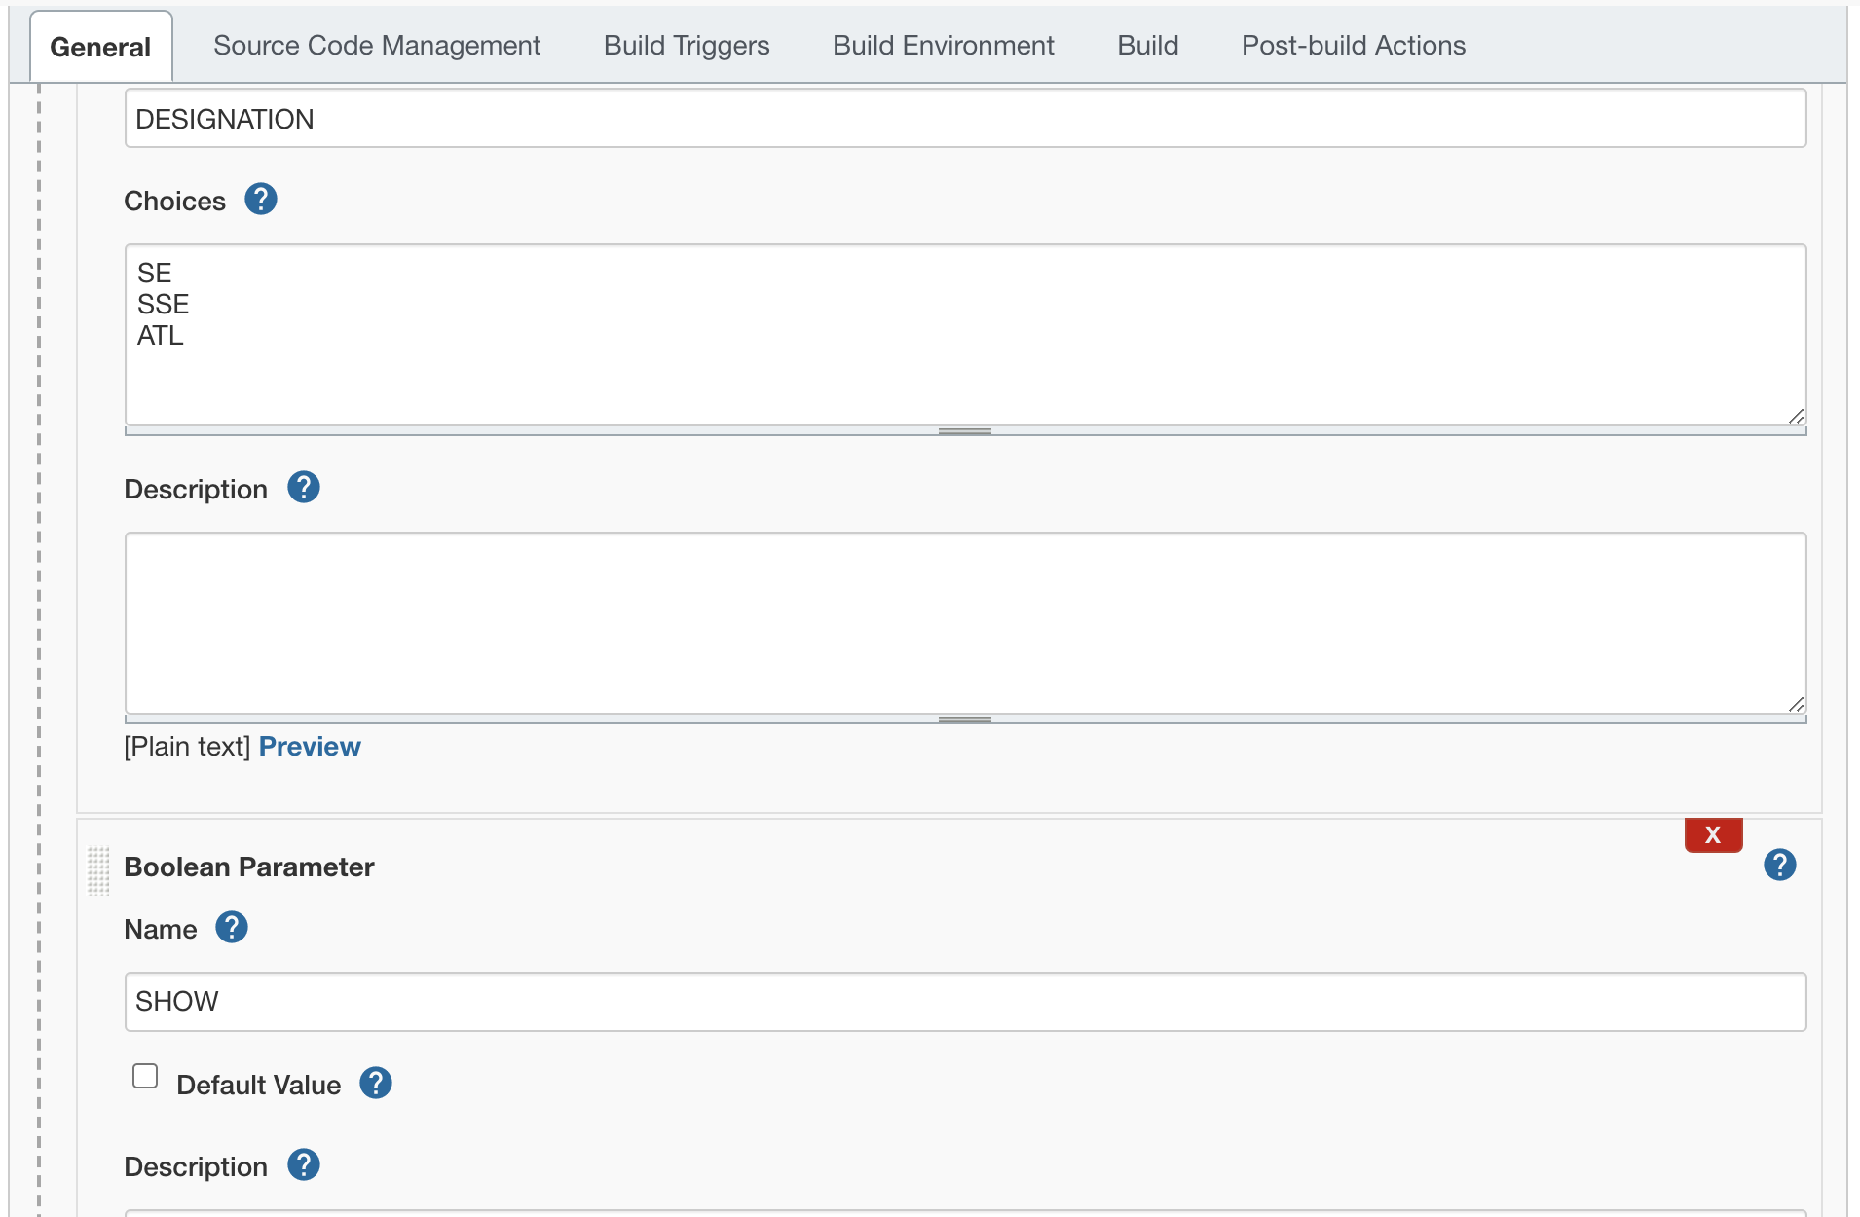Click the Preview link

point(310,747)
